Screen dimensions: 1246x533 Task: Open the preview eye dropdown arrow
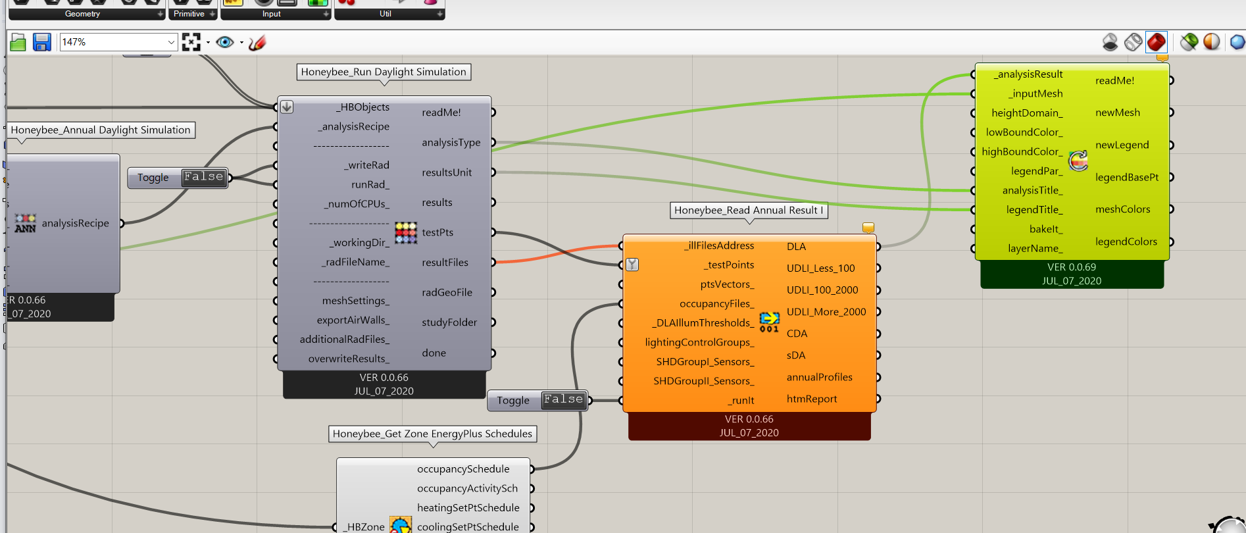241,43
